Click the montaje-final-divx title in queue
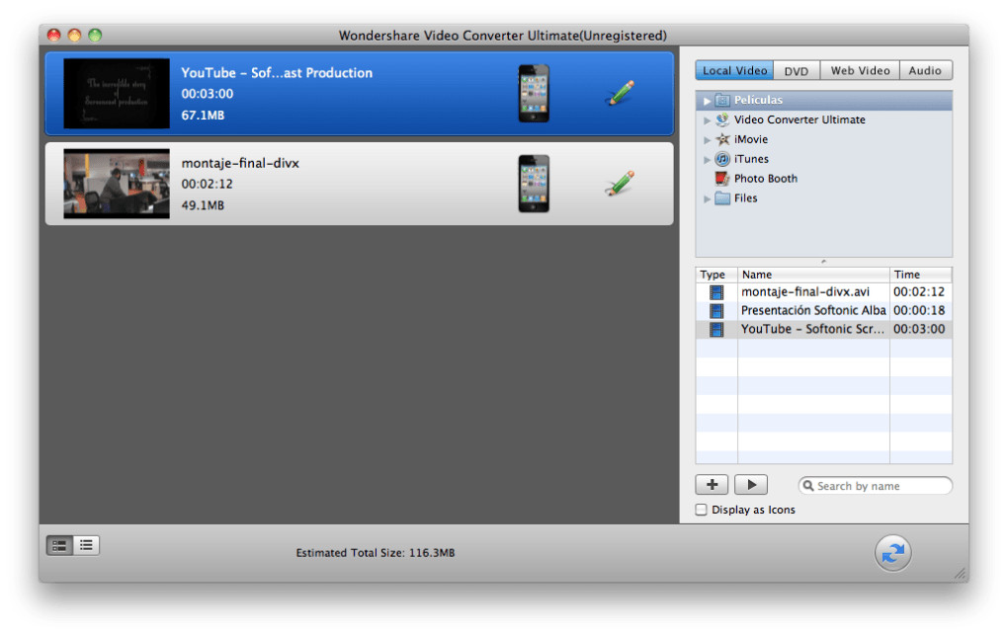The height and width of the screenshot is (636, 1008). pyautogui.click(x=240, y=163)
